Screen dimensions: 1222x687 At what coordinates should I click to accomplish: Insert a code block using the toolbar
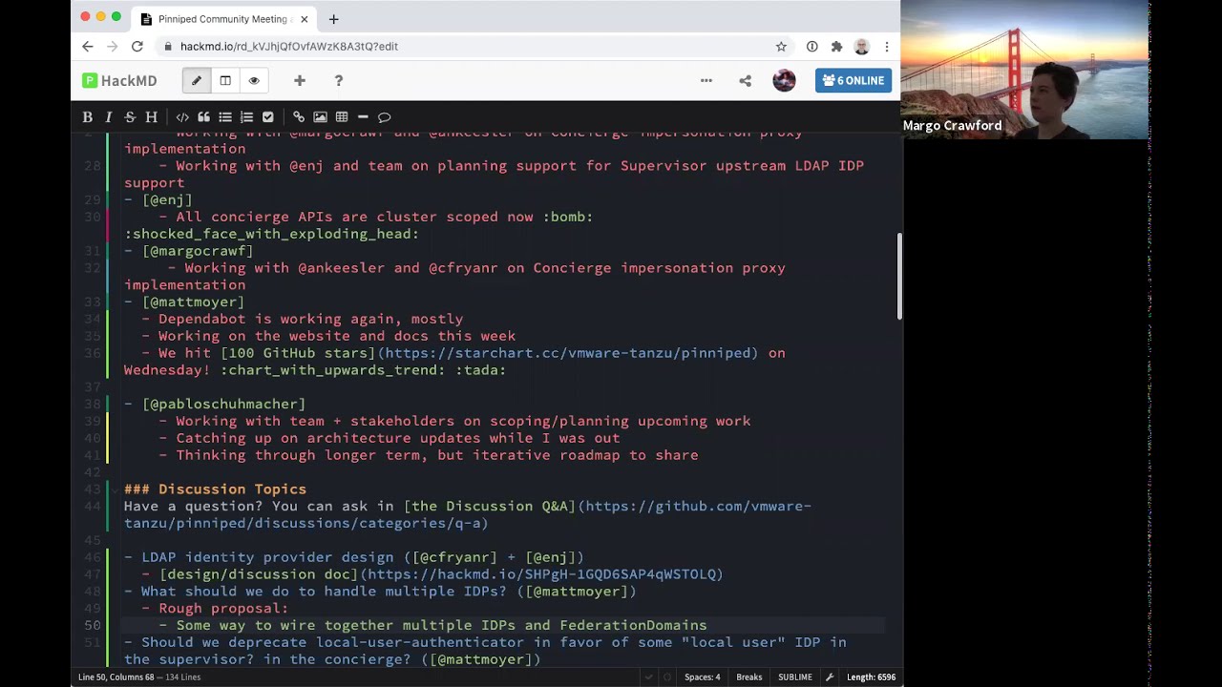tap(182, 117)
